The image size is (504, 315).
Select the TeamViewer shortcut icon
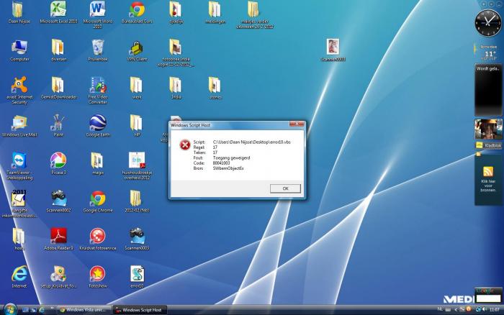coord(19,160)
